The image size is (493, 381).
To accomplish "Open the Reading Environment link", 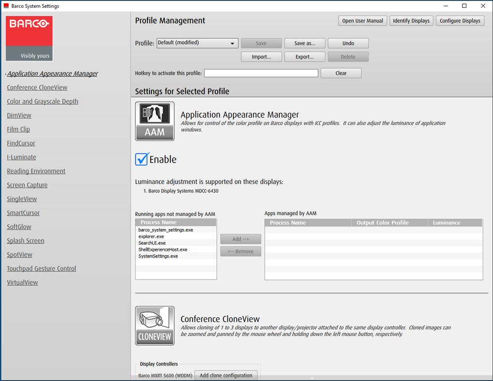I will (36, 171).
